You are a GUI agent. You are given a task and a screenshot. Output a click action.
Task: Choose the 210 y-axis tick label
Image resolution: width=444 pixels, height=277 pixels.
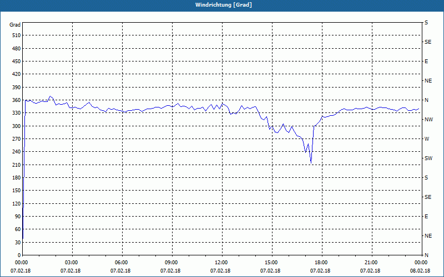click(x=17, y=165)
